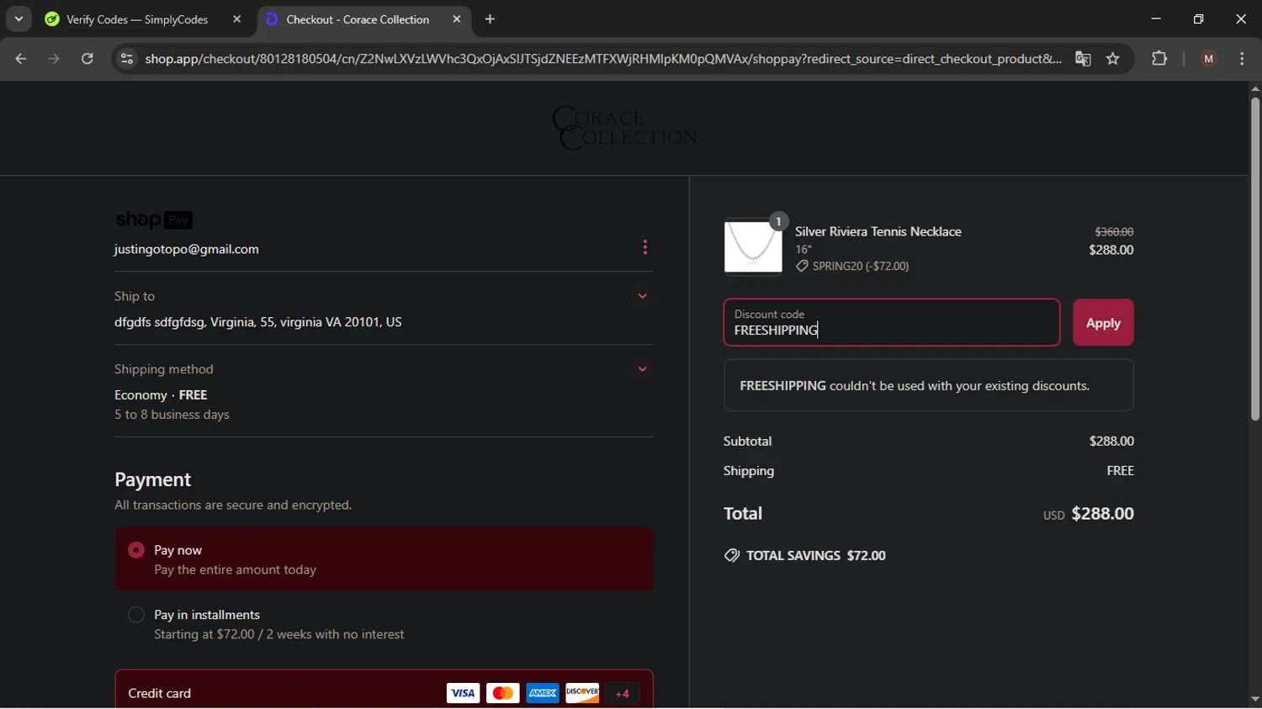Click the Discount code input field
This screenshot has height=709, width=1262.
point(892,322)
